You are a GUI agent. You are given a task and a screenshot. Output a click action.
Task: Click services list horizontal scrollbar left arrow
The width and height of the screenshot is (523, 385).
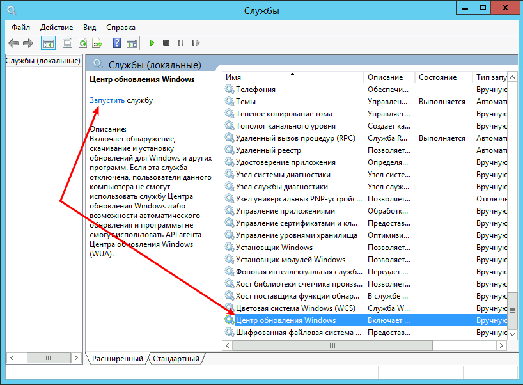click(x=228, y=345)
